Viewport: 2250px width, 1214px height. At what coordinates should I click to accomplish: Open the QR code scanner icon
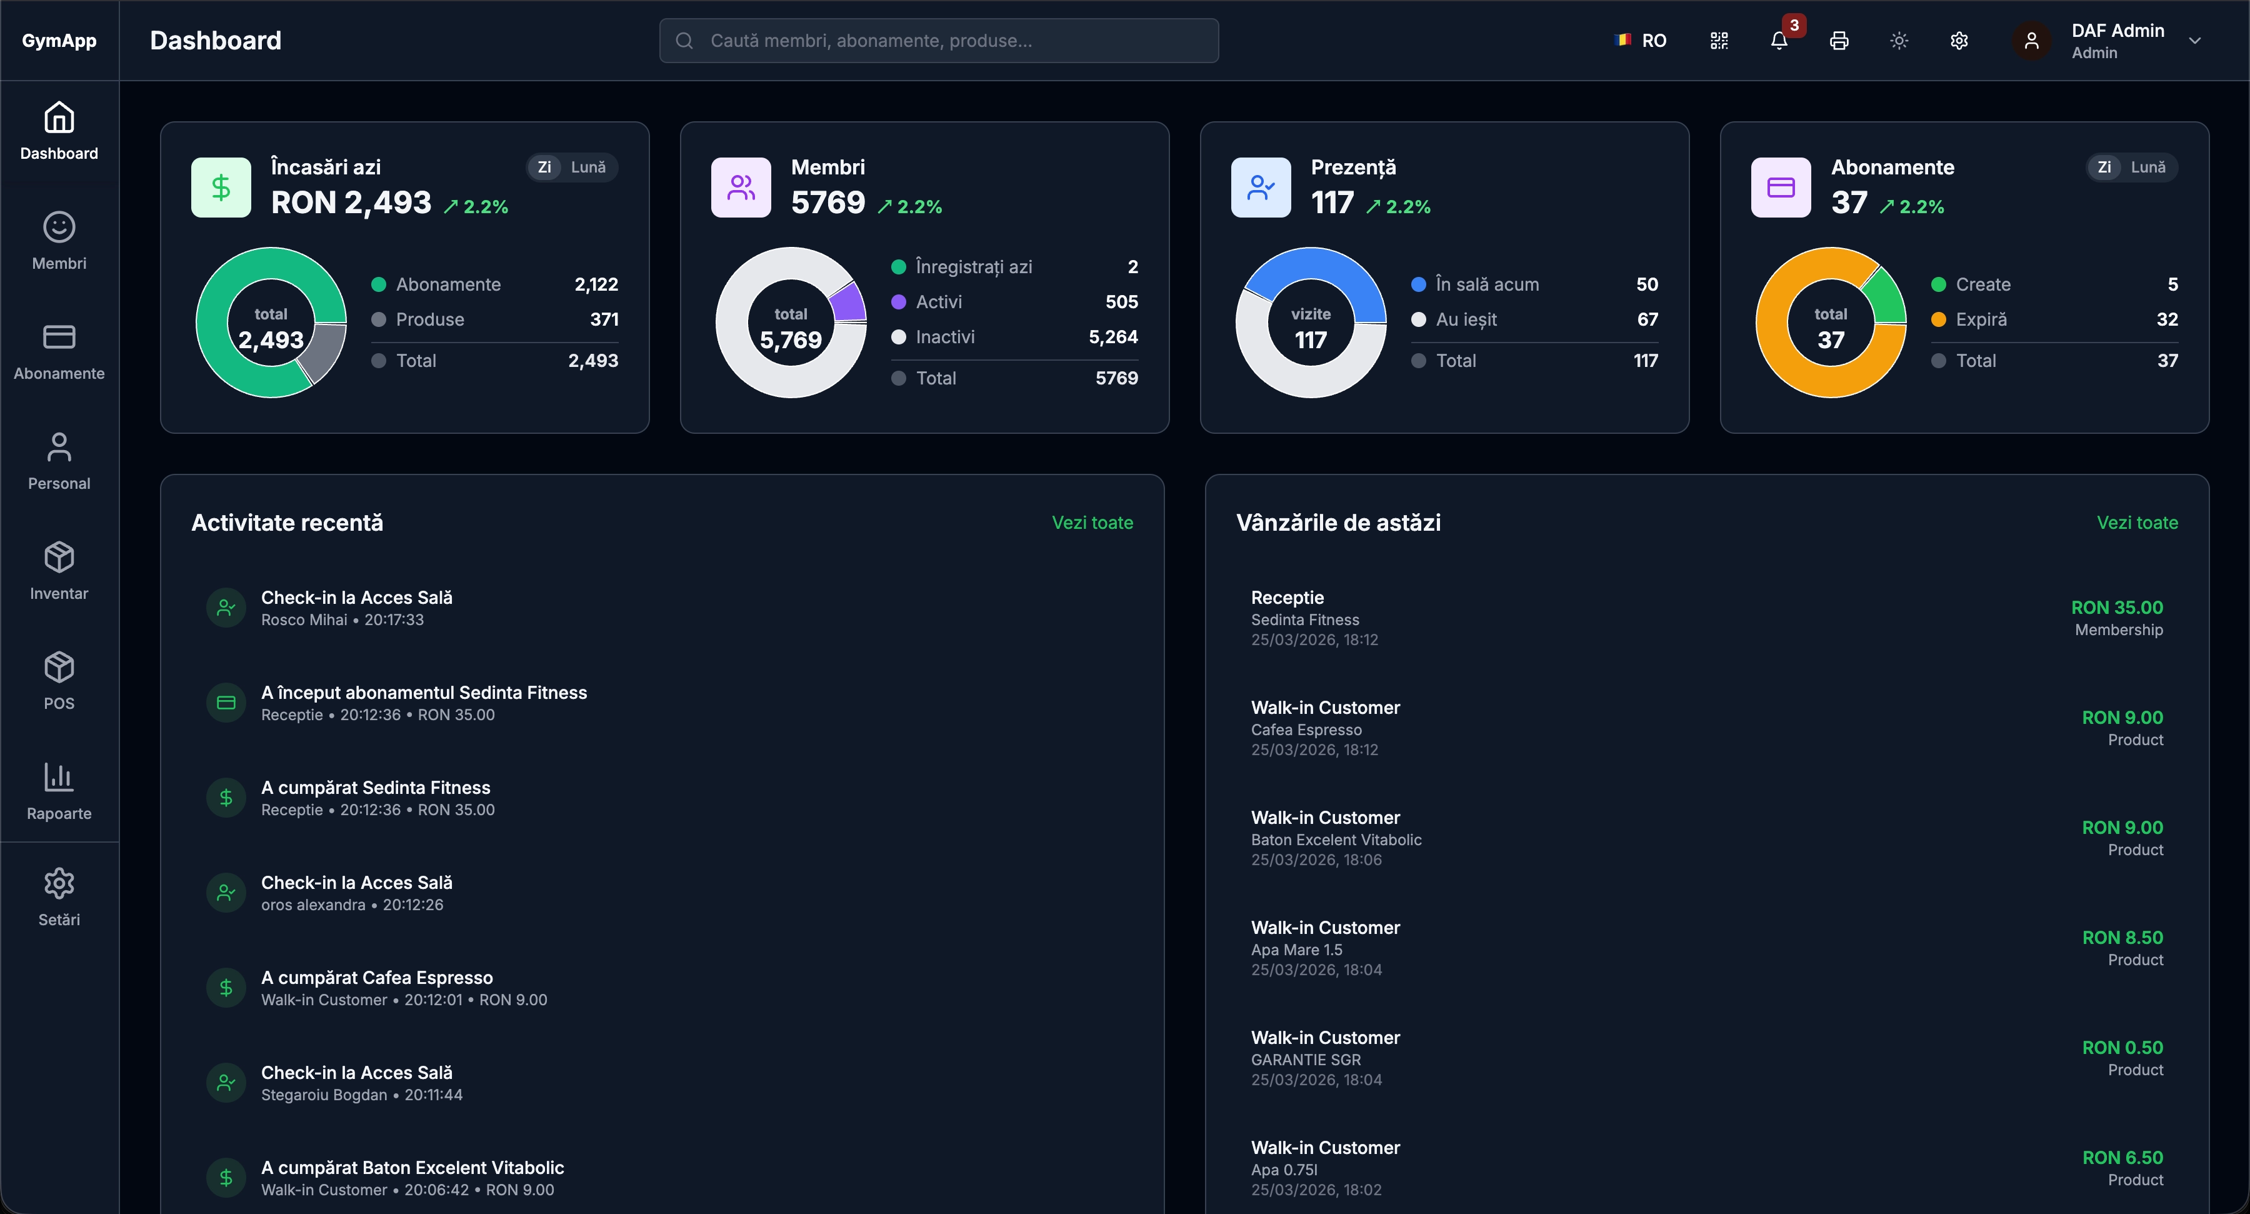[1719, 40]
